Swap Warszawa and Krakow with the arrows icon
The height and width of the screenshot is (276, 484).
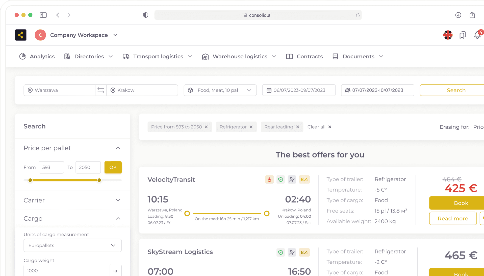pos(100,90)
